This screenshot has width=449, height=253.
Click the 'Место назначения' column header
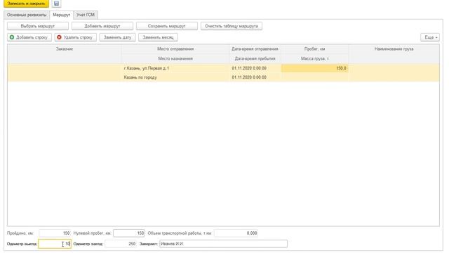(175, 58)
